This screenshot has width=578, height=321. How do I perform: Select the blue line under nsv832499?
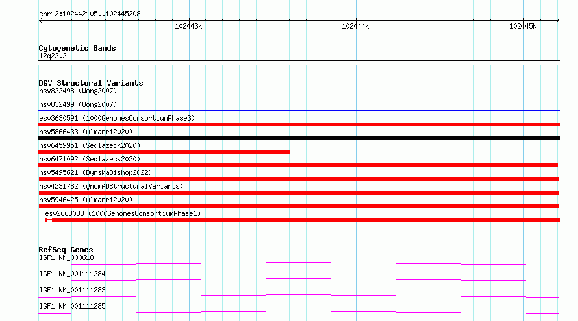coord(299,110)
